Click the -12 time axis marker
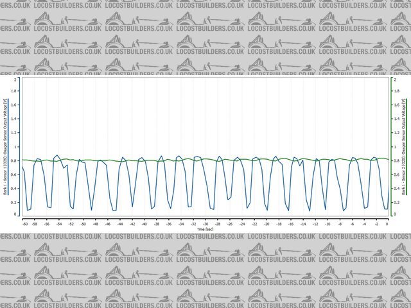The width and height of the screenshot is (411, 308). (x=315, y=224)
